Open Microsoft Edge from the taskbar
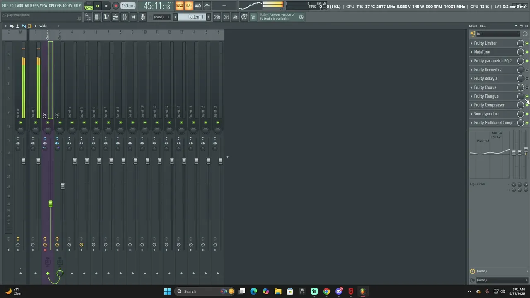Viewport: 530px width, 298px height. tap(253, 291)
